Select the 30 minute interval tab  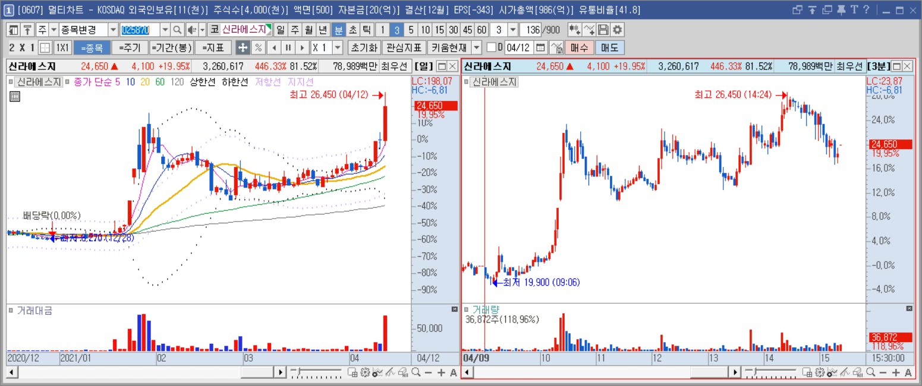454,30
